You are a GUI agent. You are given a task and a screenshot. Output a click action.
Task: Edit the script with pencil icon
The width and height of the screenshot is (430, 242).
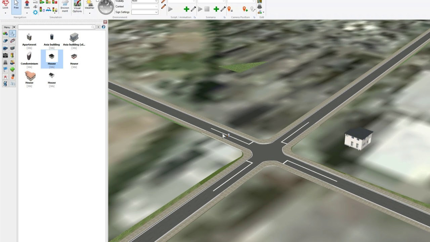pos(193,9)
